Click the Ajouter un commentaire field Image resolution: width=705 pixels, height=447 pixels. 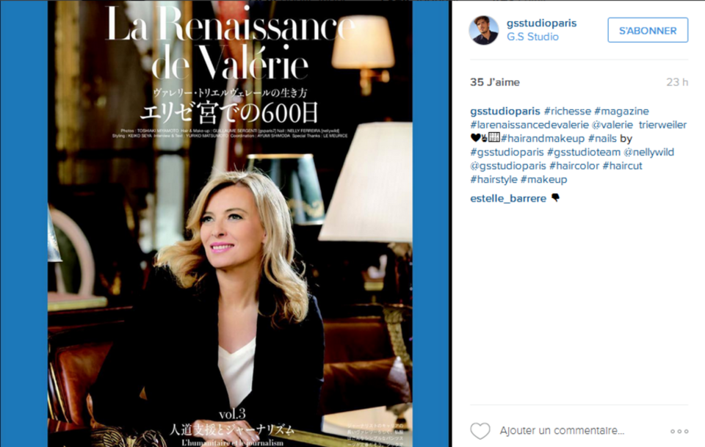point(562,431)
